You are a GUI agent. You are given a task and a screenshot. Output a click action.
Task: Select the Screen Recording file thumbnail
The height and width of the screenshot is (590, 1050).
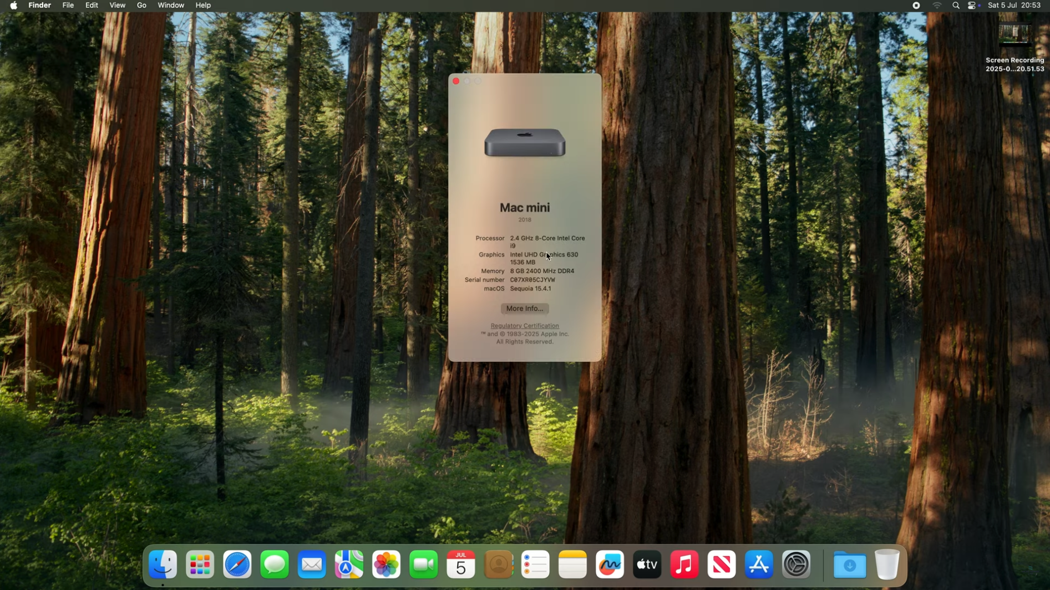[1015, 35]
